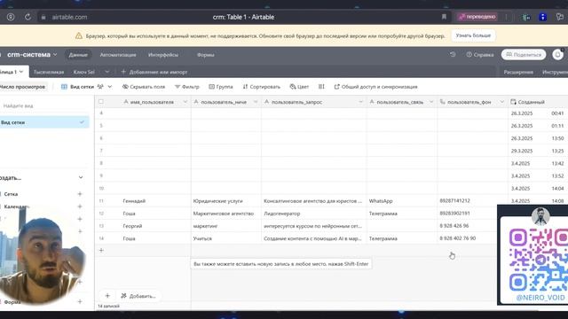Image resolution: width=568 pixels, height=319 pixels.
Task: Click the bookmark icon in the address bar
Action: click(444, 17)
